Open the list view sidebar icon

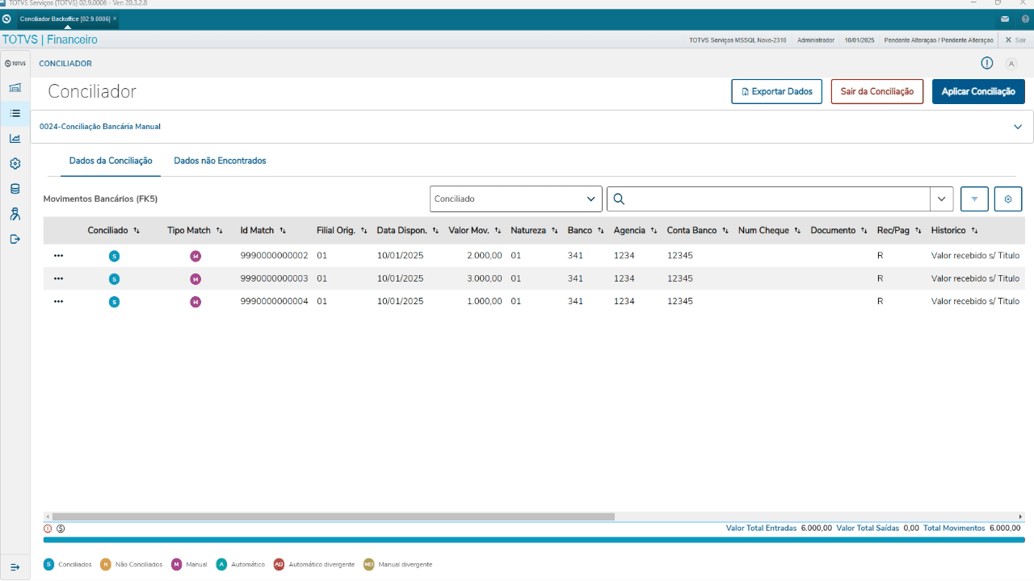click(x=15, y=113)
